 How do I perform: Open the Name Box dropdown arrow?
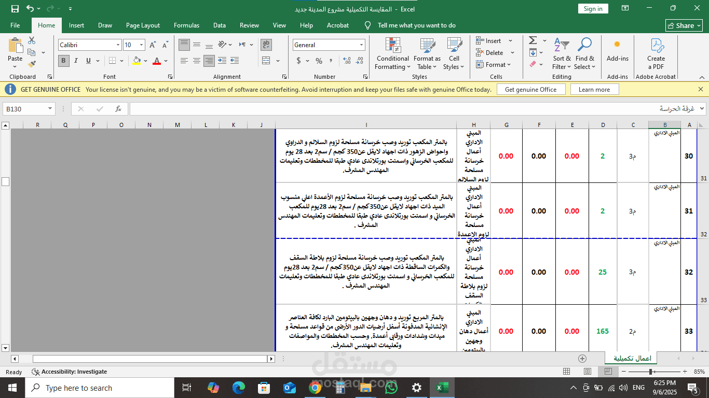50,109
